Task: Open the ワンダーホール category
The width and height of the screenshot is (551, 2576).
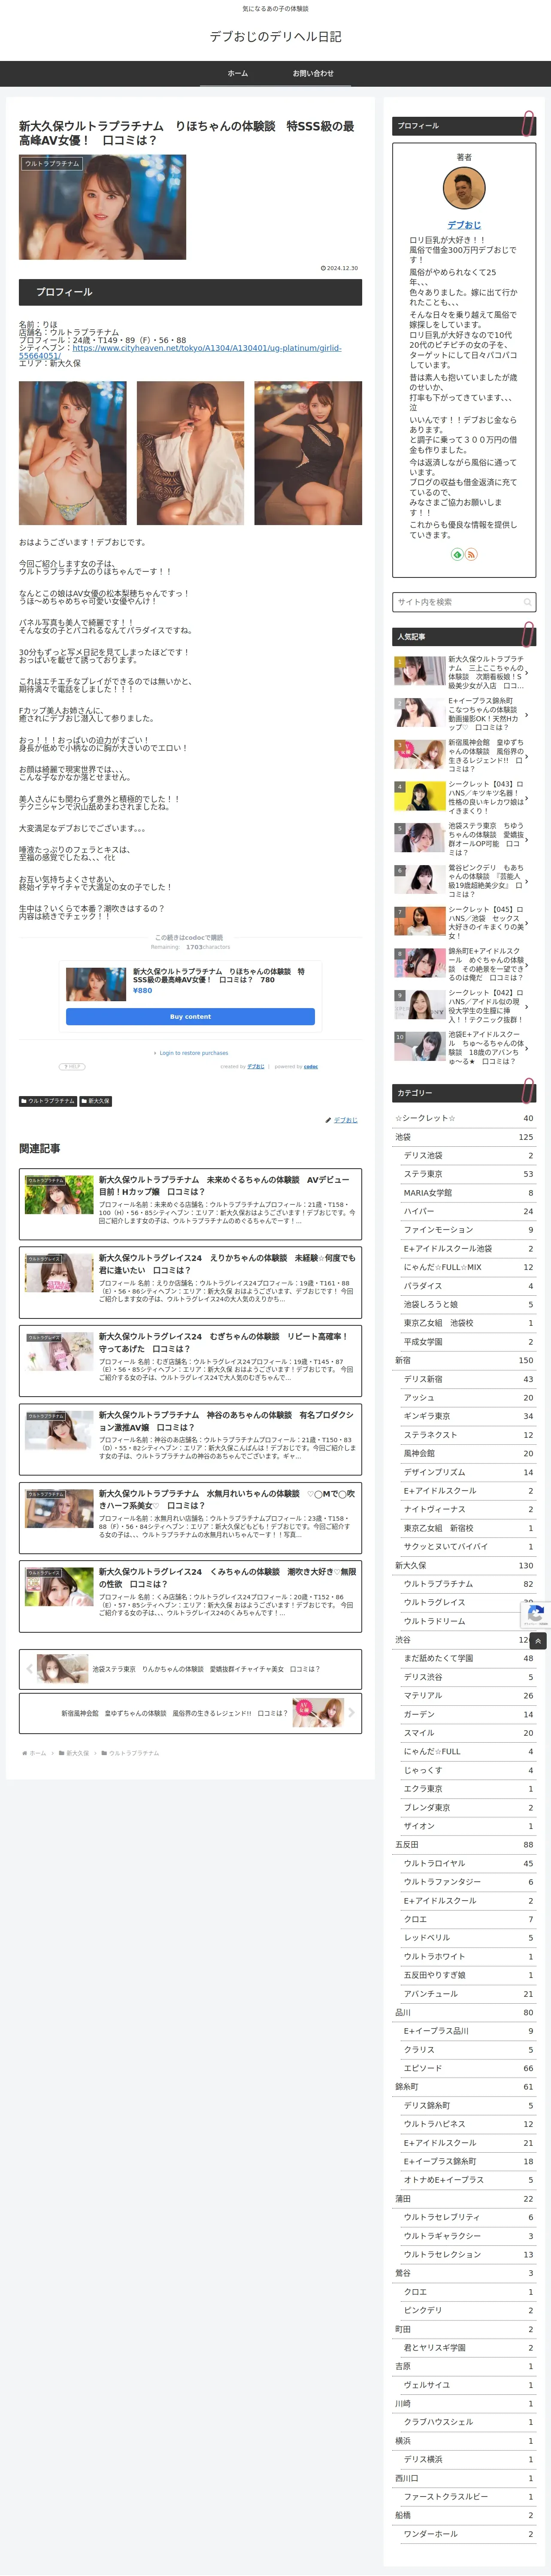Action: coord(468,2534)
